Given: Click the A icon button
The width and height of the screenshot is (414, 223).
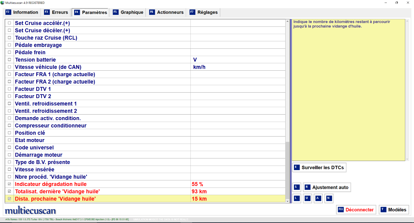Looking at the screenshot, I should [318, 198].
